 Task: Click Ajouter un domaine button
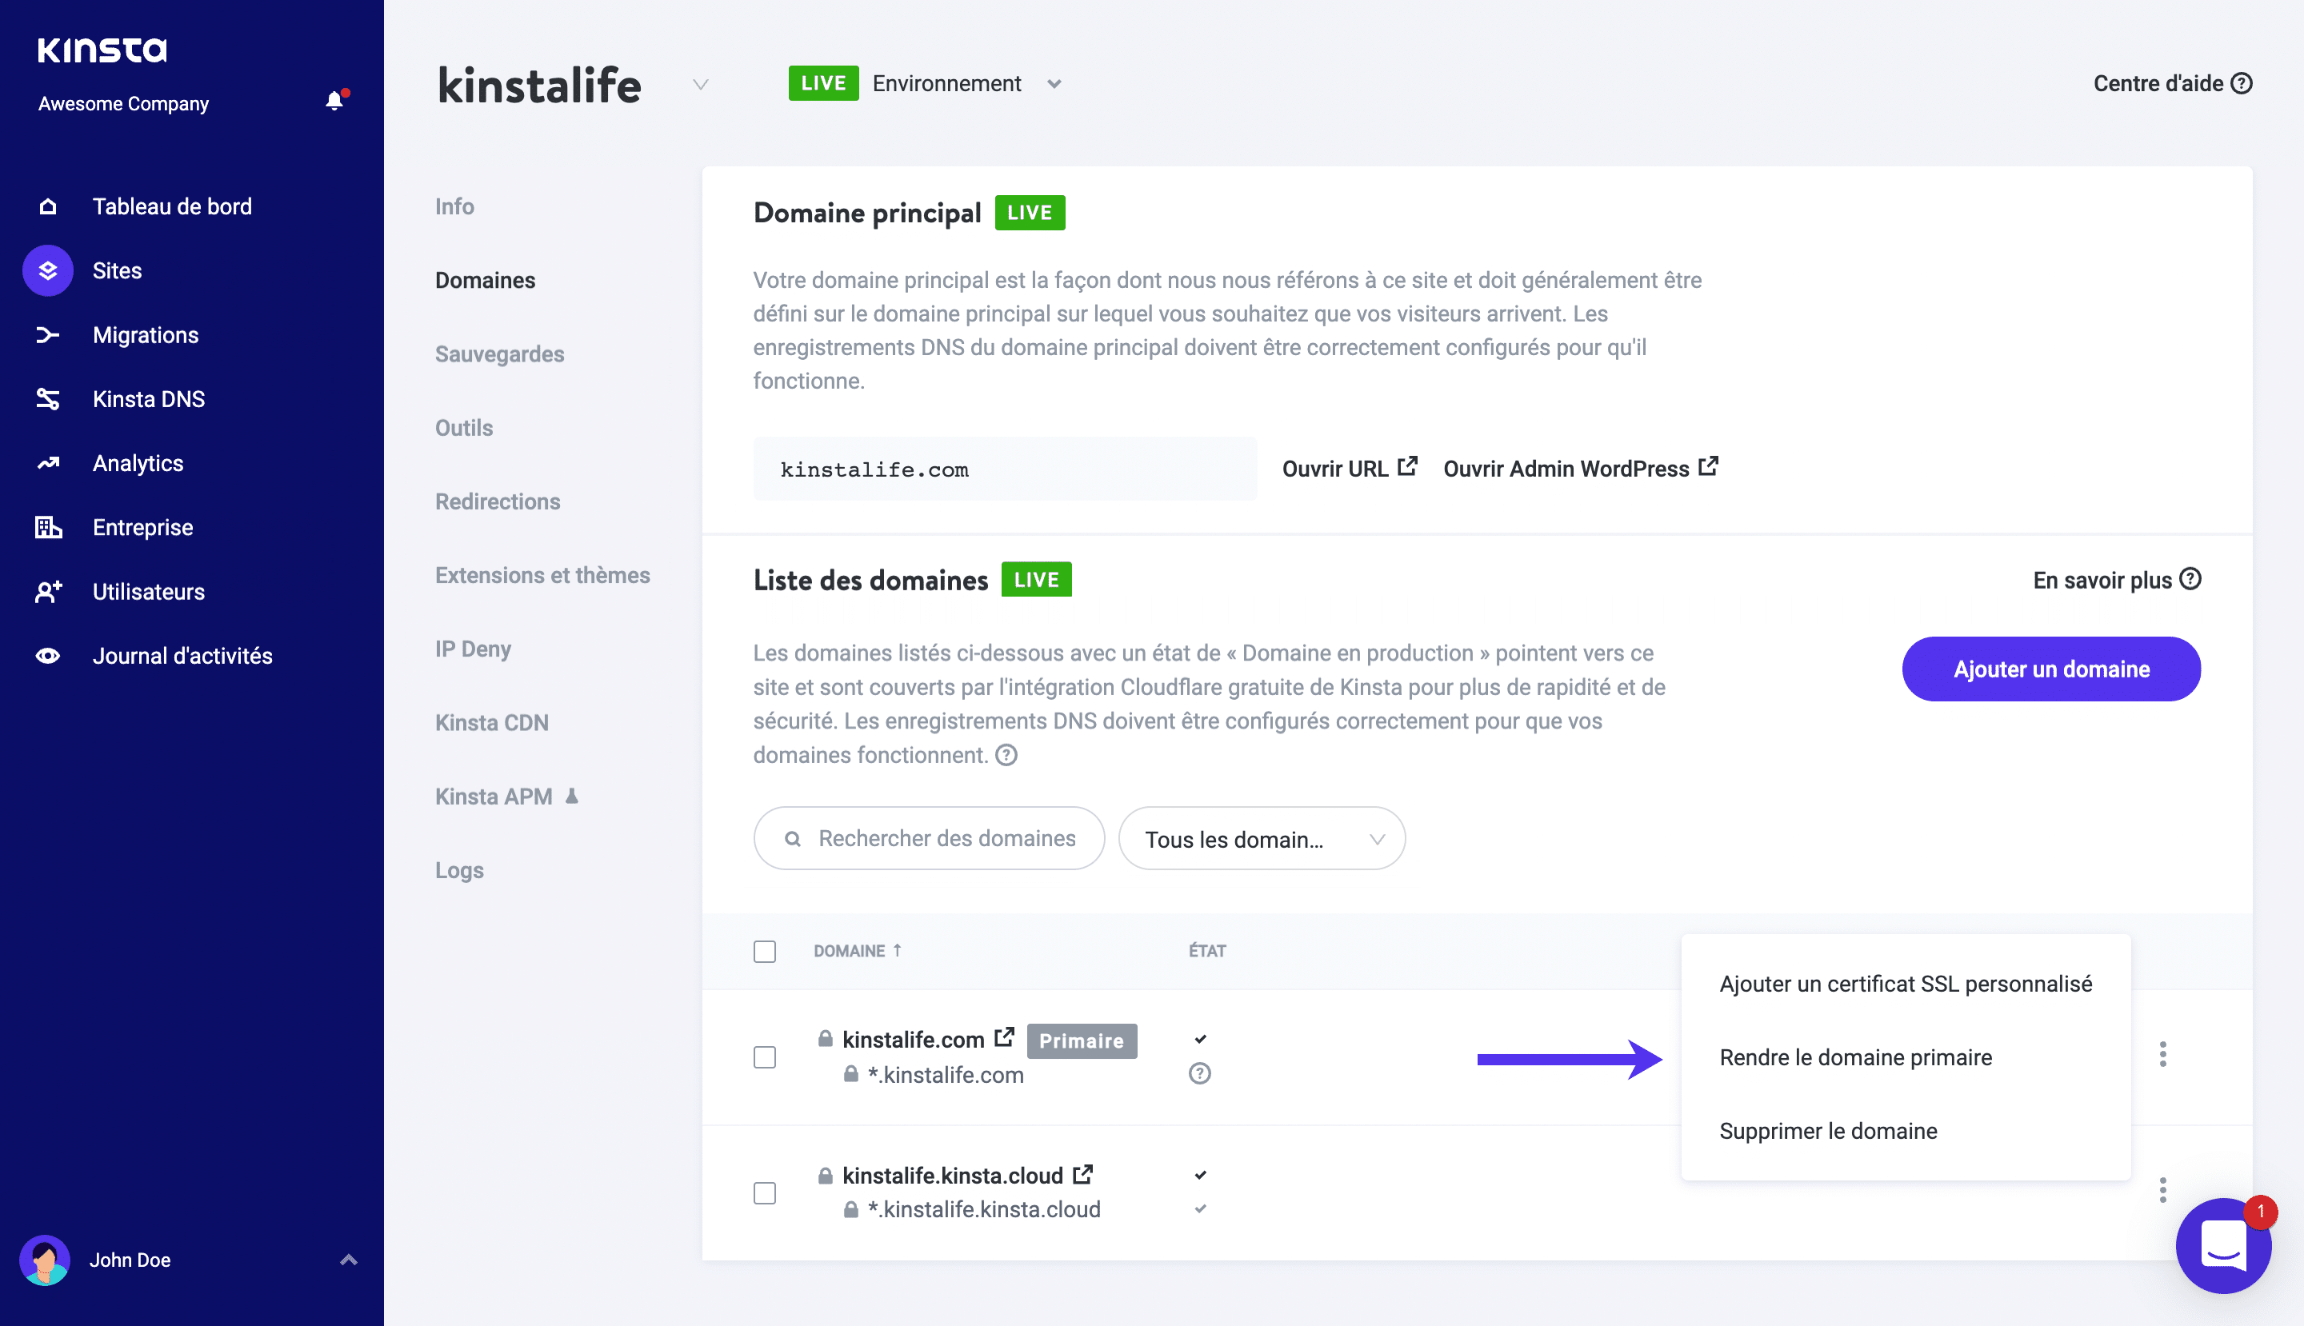(x=2050, y=669)
